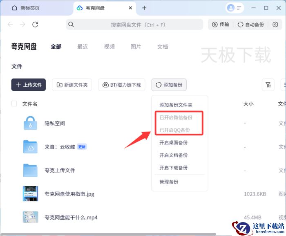
Task: Select the 最近 category tab
Action: pos(83,47)
